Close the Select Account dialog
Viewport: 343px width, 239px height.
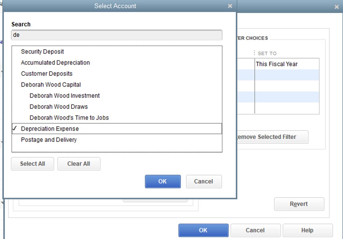click(230, 6)
